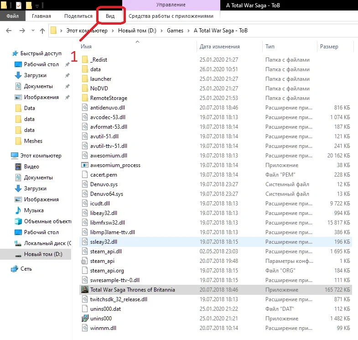
Task: Sort by the Тип column header
Action: click(270, 47)
